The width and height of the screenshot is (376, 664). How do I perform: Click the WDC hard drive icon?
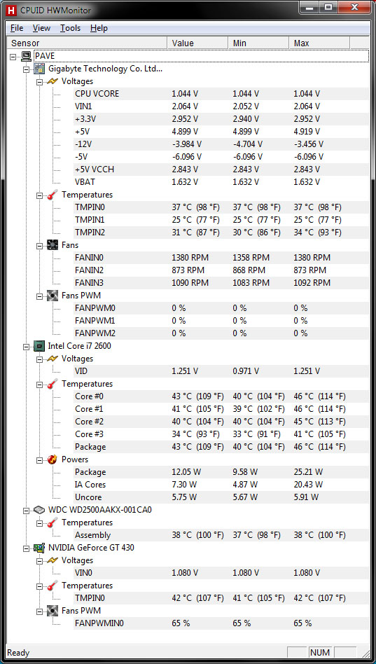[39, 510]
